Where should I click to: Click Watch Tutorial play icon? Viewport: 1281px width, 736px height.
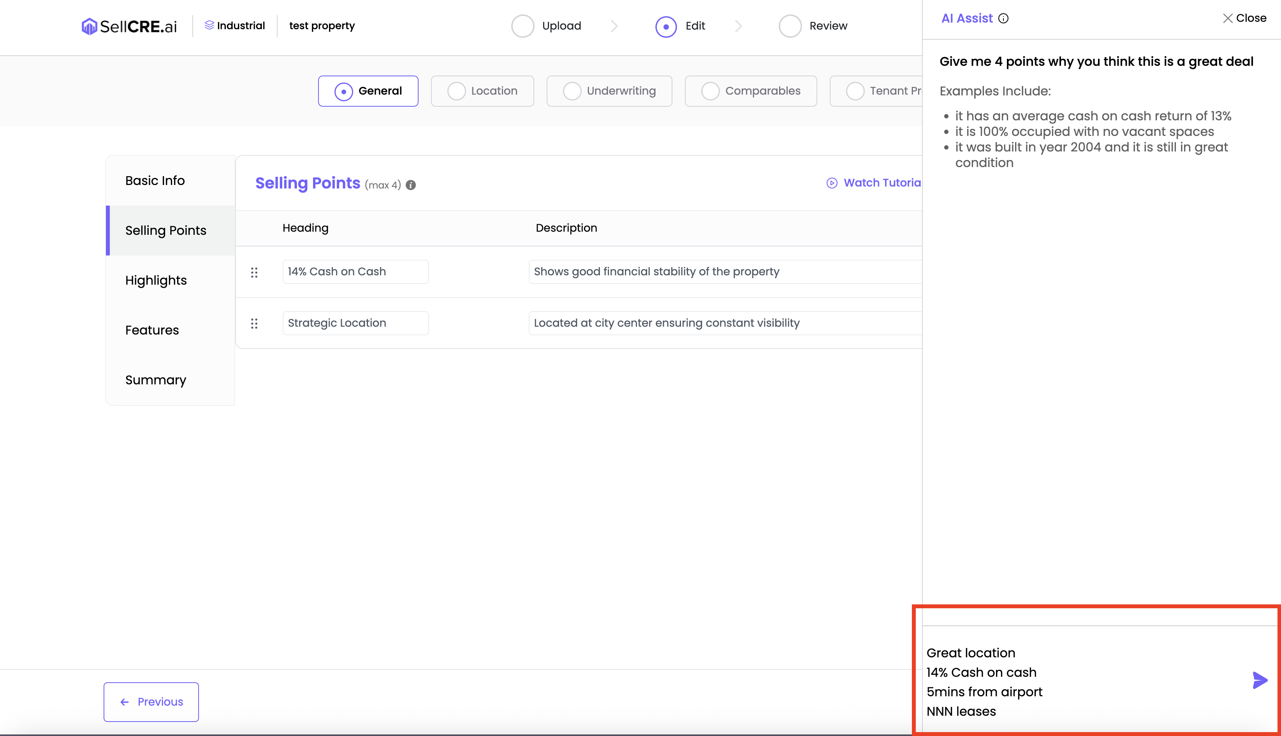tap(832, 183)
